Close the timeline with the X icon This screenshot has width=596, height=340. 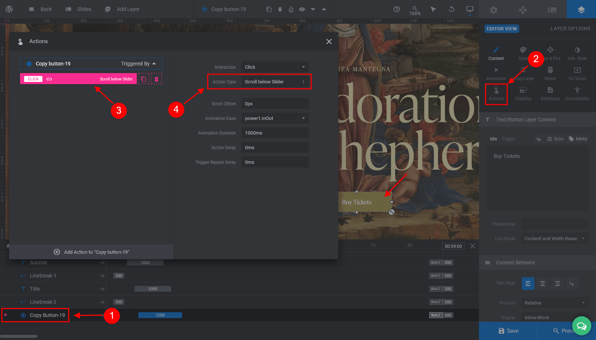tap(473, 246)
